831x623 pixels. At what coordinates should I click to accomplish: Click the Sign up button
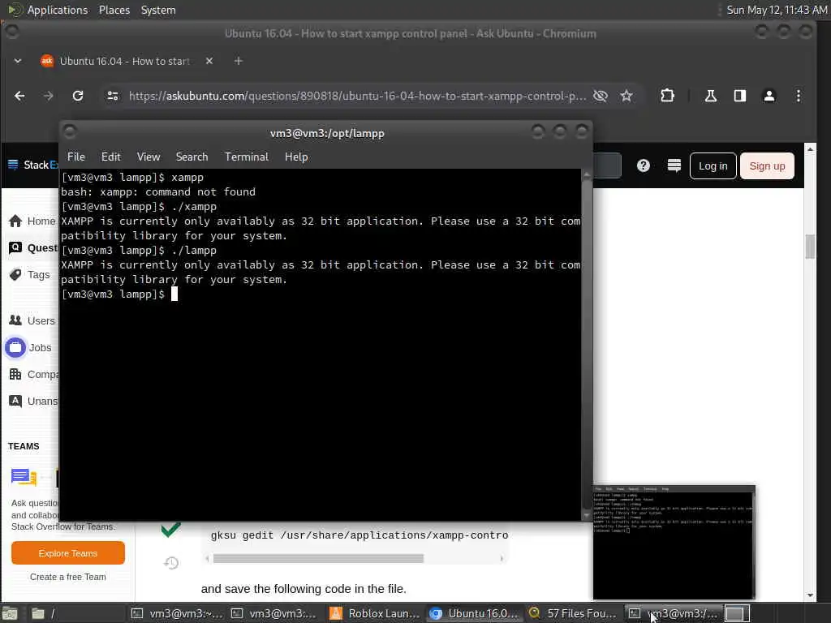click(767, 165)
